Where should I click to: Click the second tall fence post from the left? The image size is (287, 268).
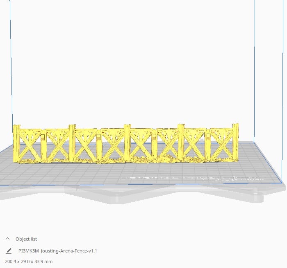coord(72,142)
